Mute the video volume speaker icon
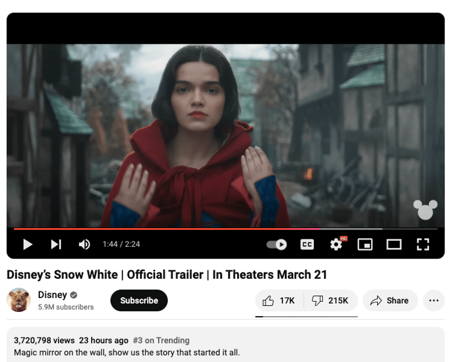 tap(84, 244)
